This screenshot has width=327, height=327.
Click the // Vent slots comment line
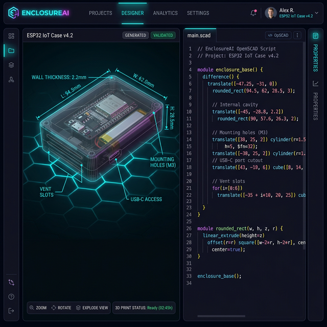click(228, 181)
